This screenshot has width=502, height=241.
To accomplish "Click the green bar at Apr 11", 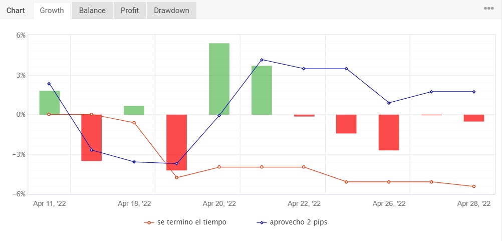I will pos(50,103).
